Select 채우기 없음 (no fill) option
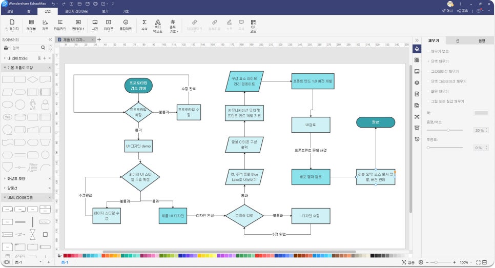Screen dimensions: 495x268 pos(437,51)
